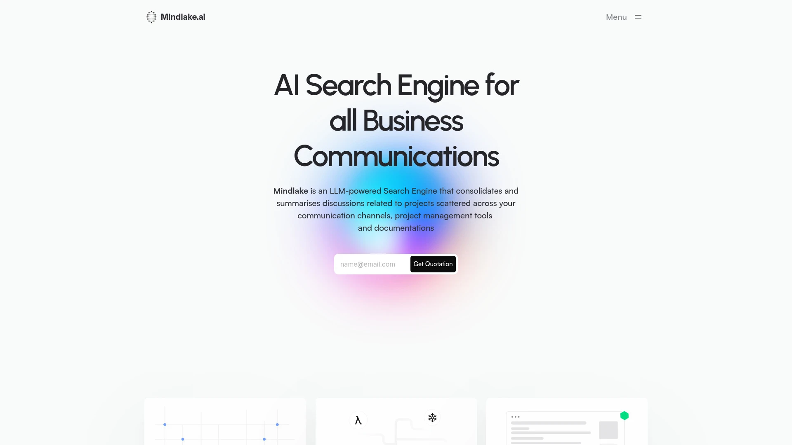Click the snowflake/asterisk icon
The image size is (792, 445).
click(433, 417)
